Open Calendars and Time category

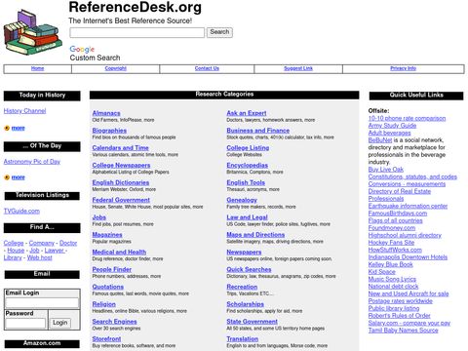(x=120, y=148)
